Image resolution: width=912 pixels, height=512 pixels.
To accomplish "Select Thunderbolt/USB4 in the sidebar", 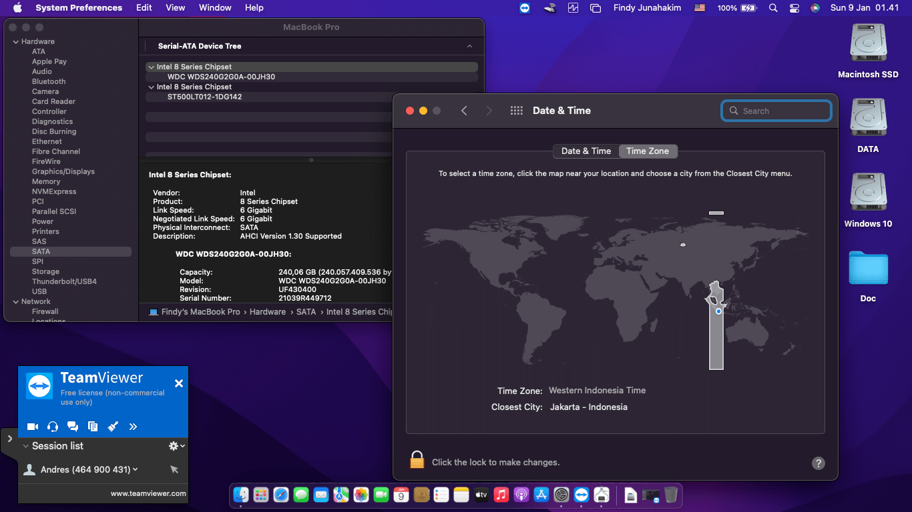I will pyautogui.click(x=64, y=281).
